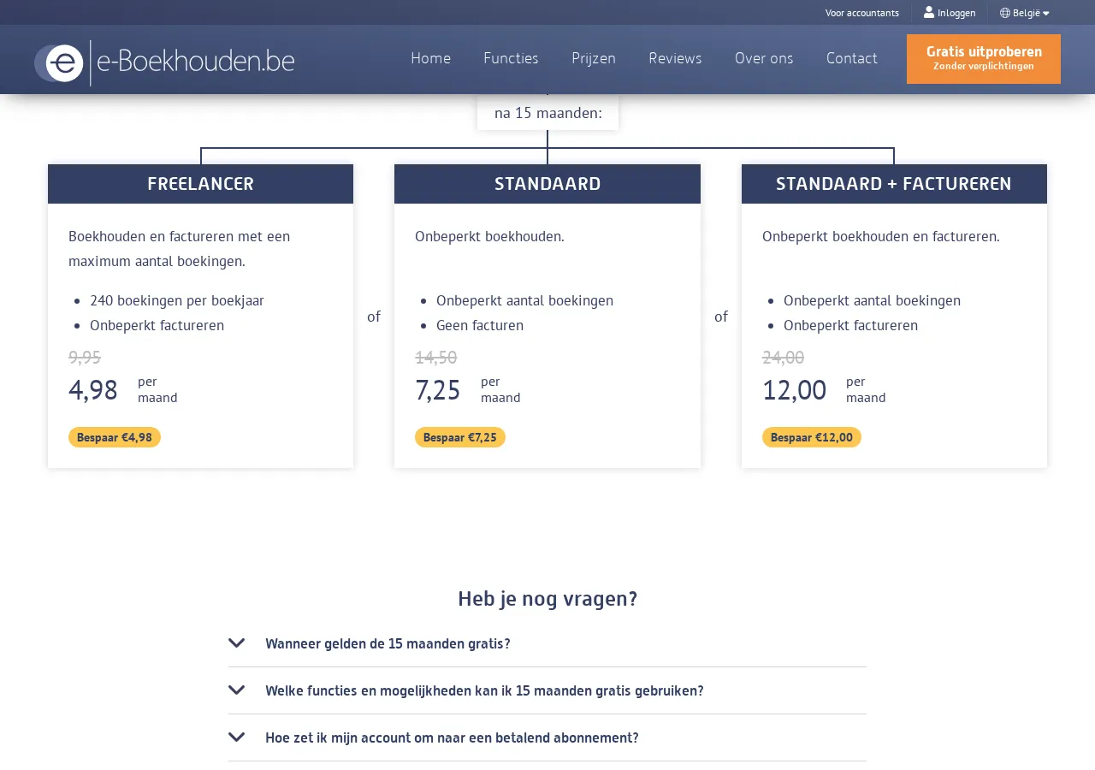The height and width of the screenshot is (770, 1095).
Task: Click the 'Bespaar €7,25' badge
Action: pyautogui.click(x=460, y=437)
